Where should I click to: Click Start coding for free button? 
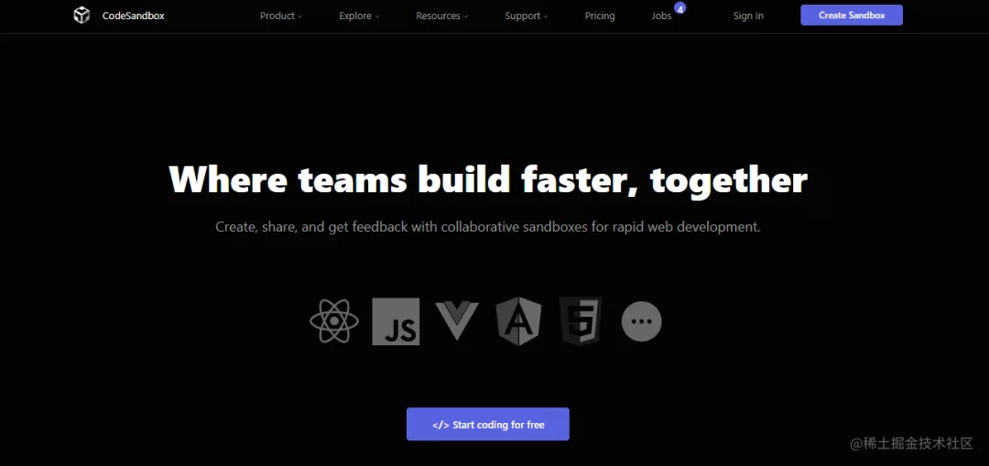487,424
